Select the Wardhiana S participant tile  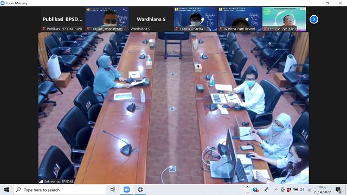[x=151, y=19]
